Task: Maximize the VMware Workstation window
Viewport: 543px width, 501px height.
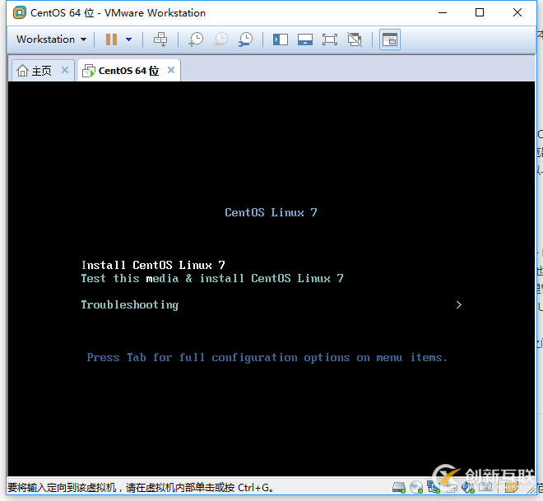Action: click(x=480, y=13)
